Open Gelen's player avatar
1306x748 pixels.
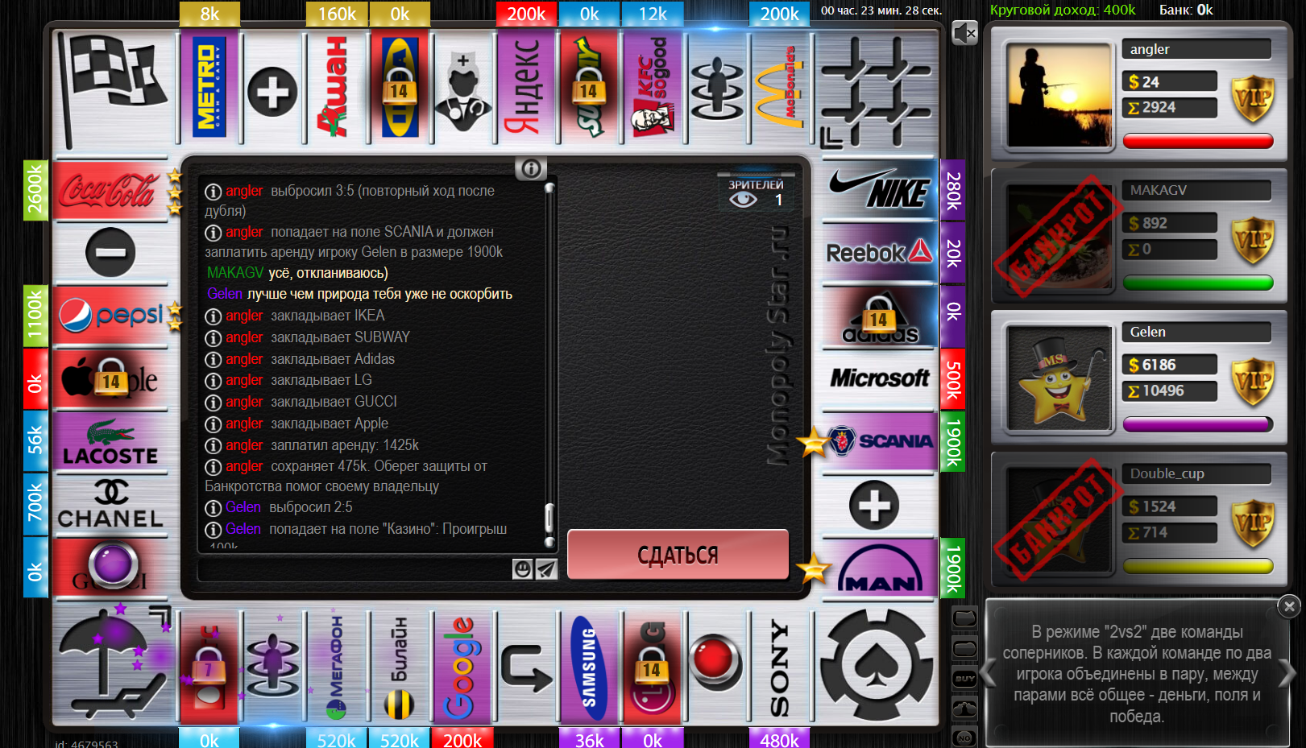(1059, 378)
